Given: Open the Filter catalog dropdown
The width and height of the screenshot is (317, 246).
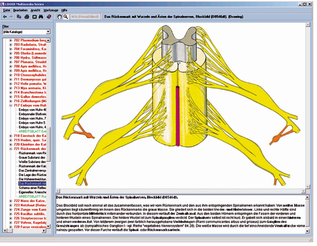Looking at the screenshot, I should pyautogui.click(x=48, y=32).
